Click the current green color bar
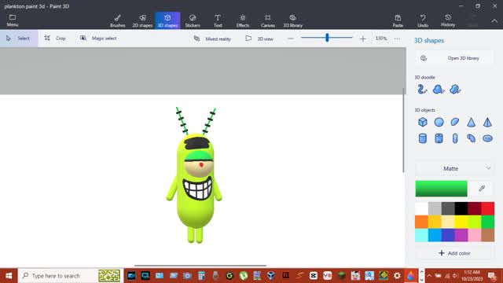Viewport: 503px width, 283px height. click(441, 189)
